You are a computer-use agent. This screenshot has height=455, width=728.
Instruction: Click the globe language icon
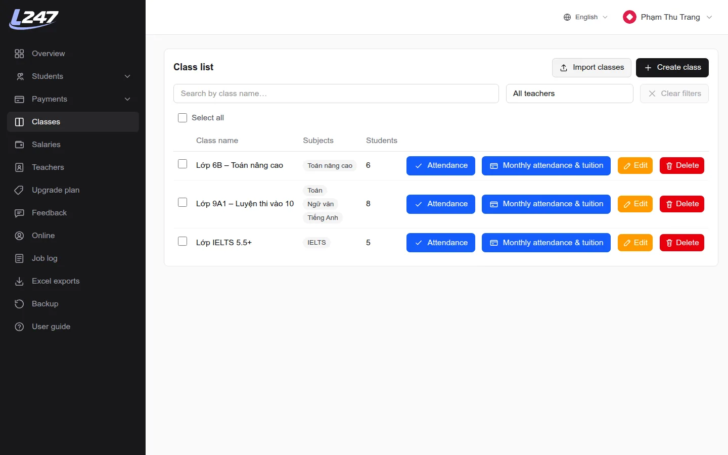tap(567, 17)
